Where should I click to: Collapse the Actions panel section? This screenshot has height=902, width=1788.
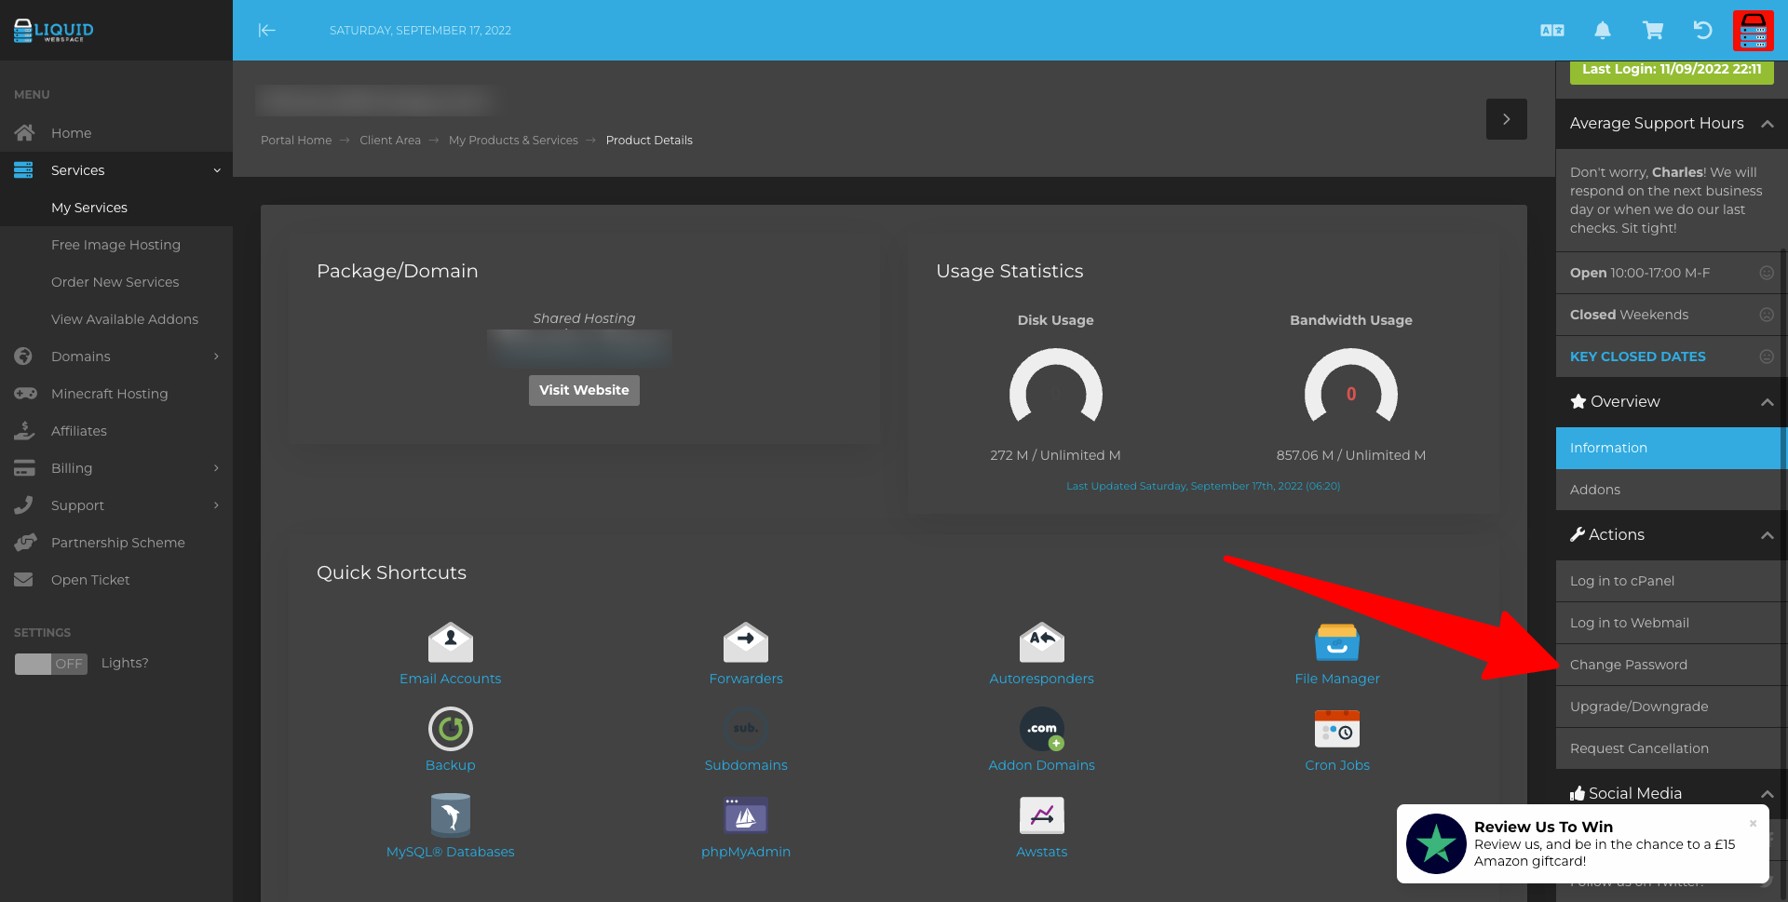pyautogui.click(x=1767, y=535)
